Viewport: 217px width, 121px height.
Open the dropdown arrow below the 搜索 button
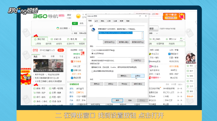coord(157,34)
